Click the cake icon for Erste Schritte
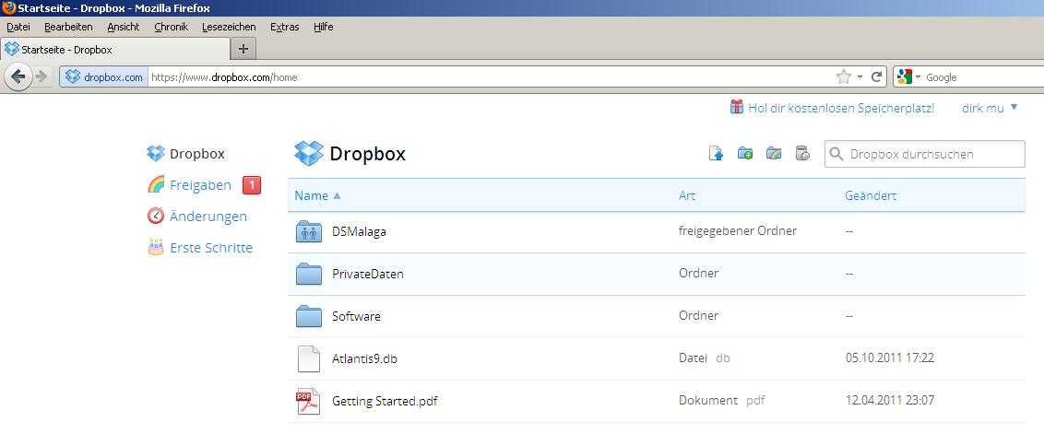 pyautogui.click(x=156, y=248)
